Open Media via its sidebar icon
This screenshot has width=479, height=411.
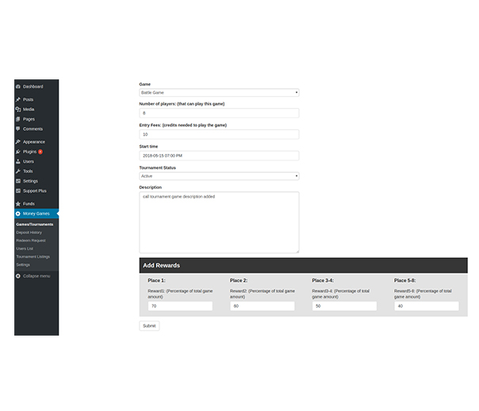click(18, 109)
